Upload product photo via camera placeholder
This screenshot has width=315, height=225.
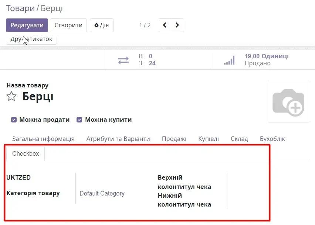tap(288, 101)
